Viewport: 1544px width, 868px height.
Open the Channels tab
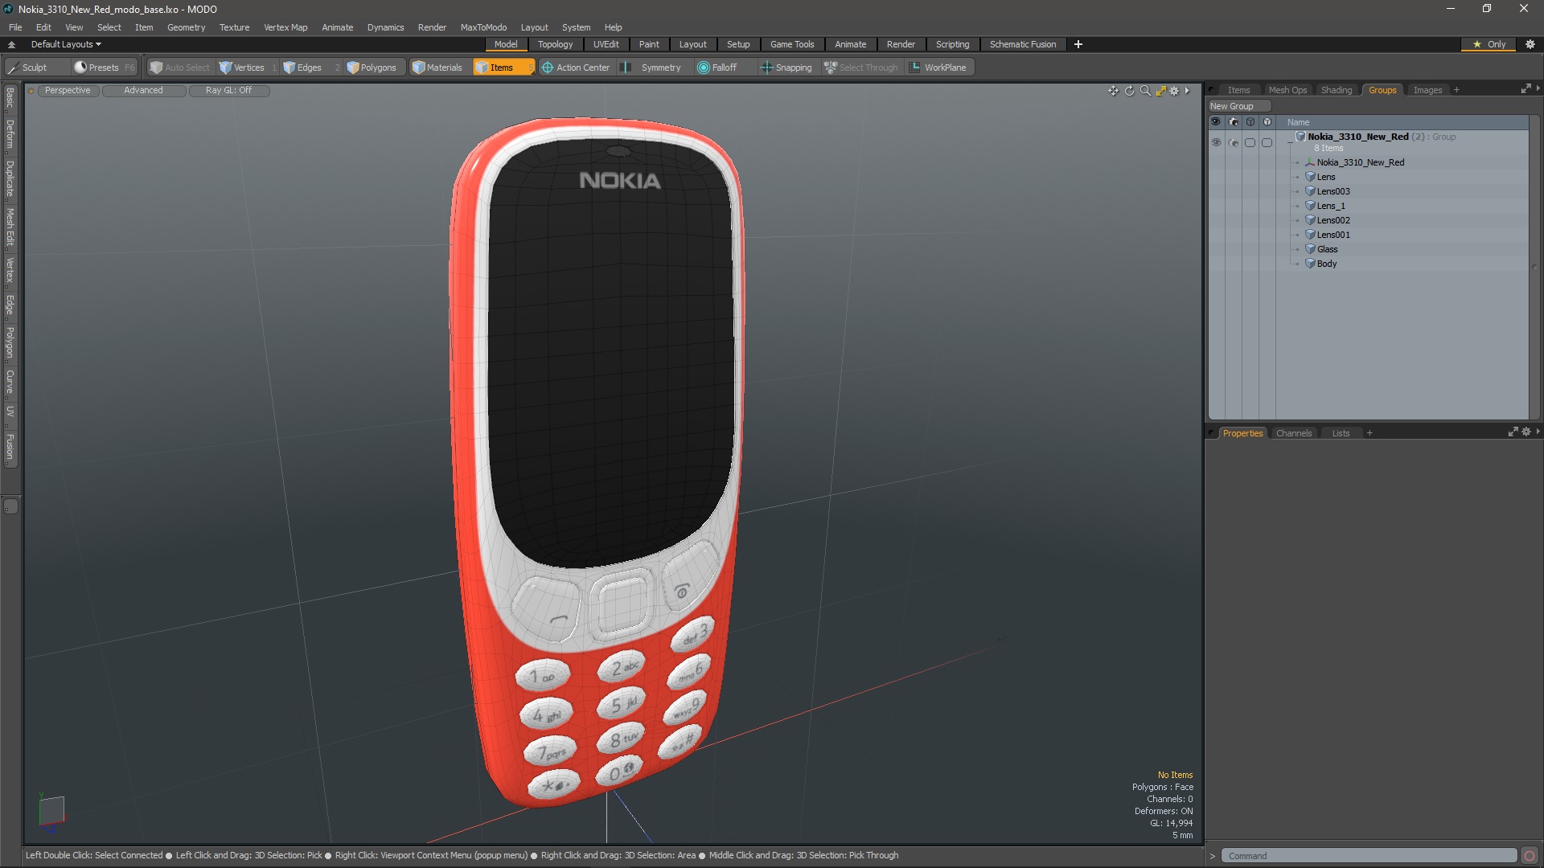1293,433
